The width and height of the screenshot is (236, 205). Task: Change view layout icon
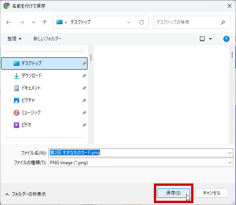[202, 39]
